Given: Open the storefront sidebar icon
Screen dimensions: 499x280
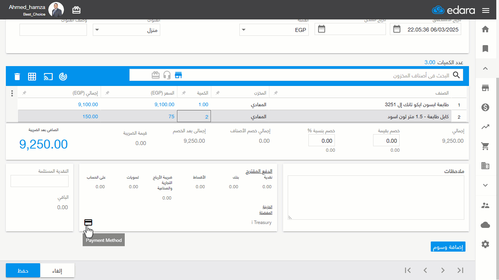Looking at the screenshot, I should click(x=485, y=88).
